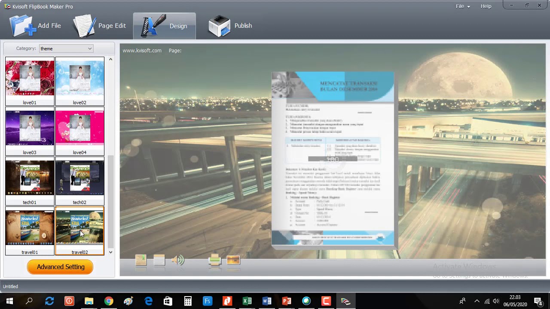Select the love02 theme thumbnail

(79, 82)
